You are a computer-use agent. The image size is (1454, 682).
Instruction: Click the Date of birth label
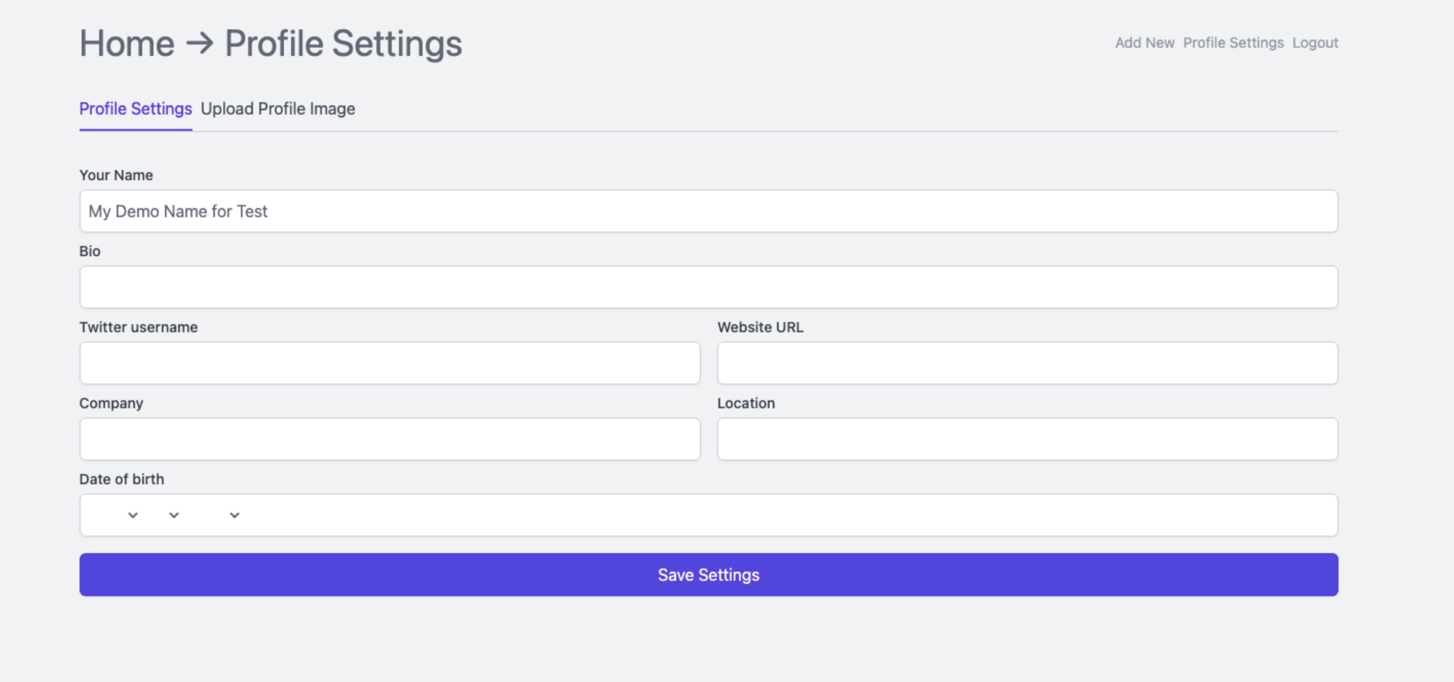click(121, 479)
